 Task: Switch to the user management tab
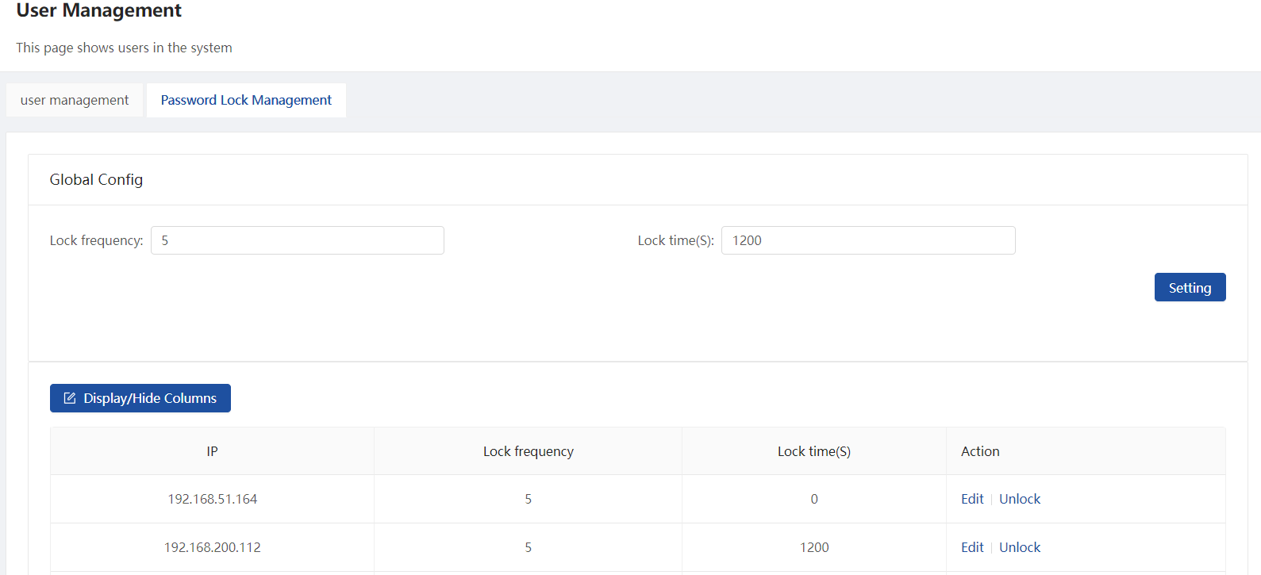point(75,100)
